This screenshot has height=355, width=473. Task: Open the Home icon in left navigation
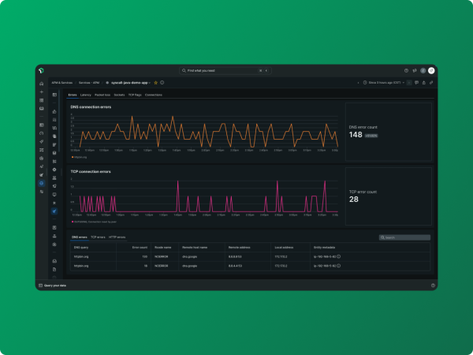pos(42,84)
